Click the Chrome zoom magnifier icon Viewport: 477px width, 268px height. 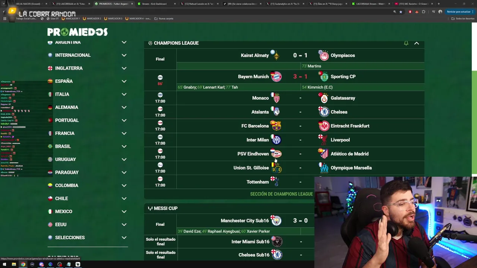coord(395,12)
